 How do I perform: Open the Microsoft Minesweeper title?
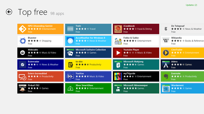click(136, 85)
